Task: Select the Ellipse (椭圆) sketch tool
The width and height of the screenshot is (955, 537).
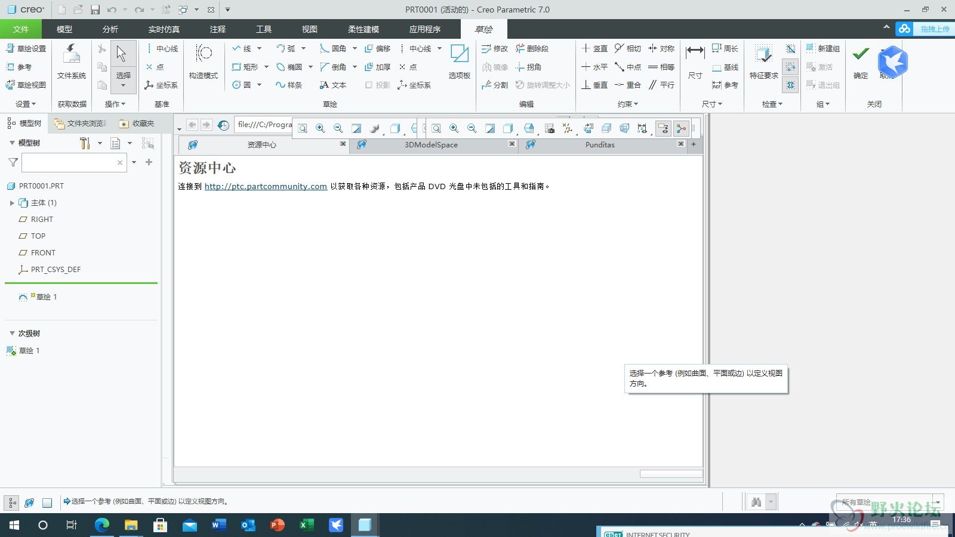Action: [289, 67]
